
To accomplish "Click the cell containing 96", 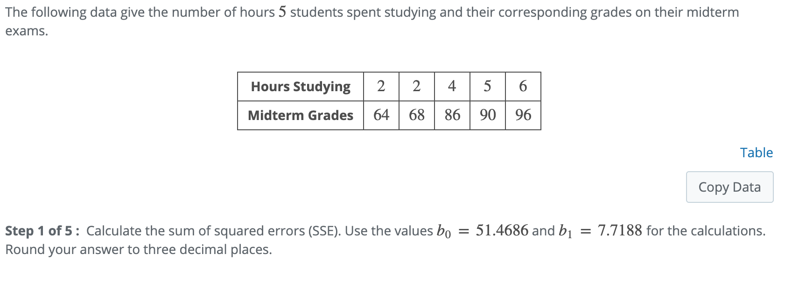I will (x=522, y=115).
